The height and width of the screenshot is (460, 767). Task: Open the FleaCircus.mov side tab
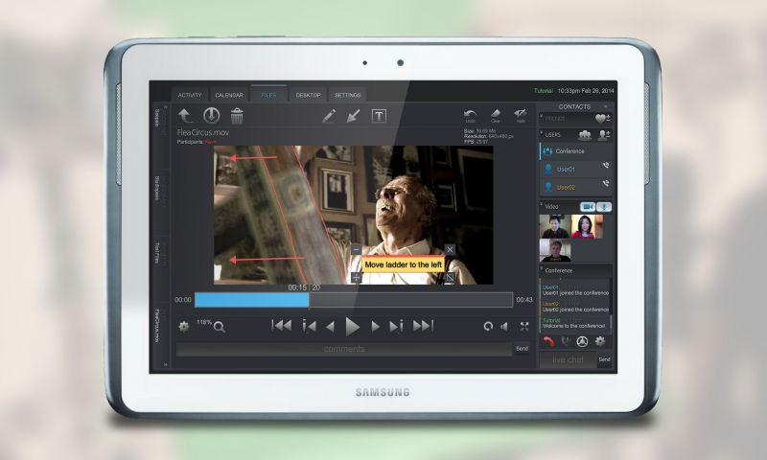pos(157,326)
